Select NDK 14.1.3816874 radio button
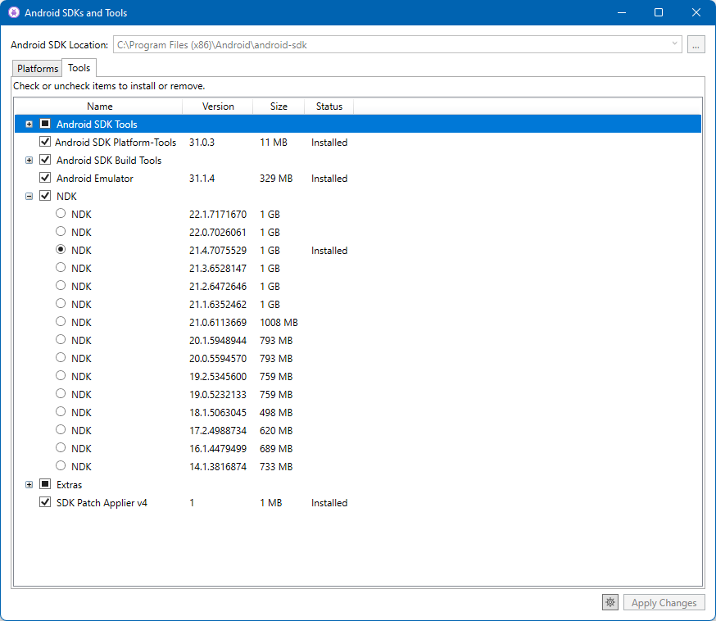Image resolution: width=716 pixels, height=621 pixels. [x=61, y=465]
